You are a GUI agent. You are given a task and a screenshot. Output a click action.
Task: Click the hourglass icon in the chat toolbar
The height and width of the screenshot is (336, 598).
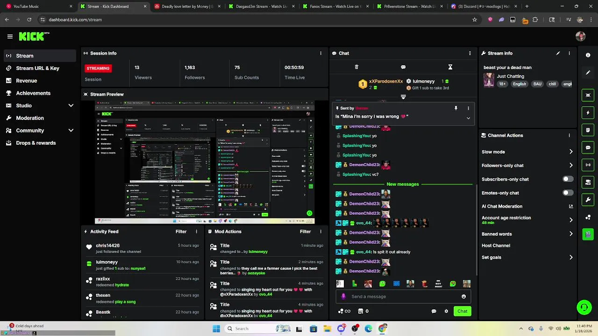pyautogui.click(x=450, y=67)
